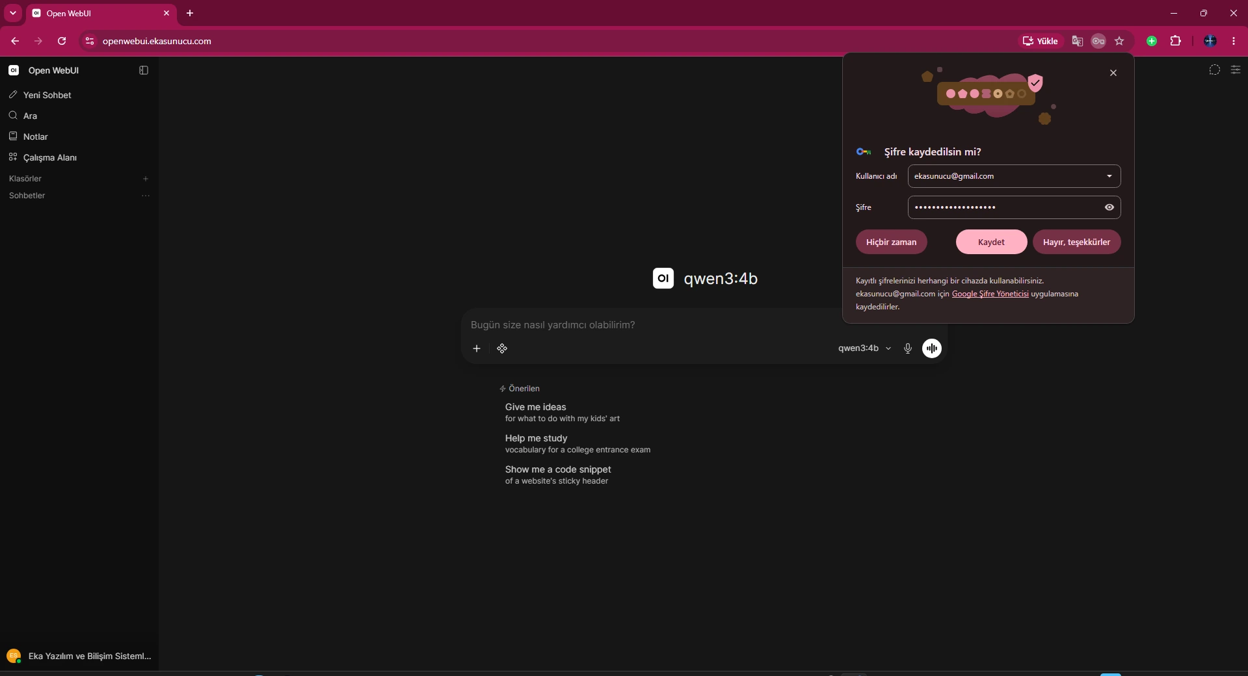Click the qwen3:4b model logo on welcome screen
This screenshot has height=676, width=1248.
(x=663, y=278)
